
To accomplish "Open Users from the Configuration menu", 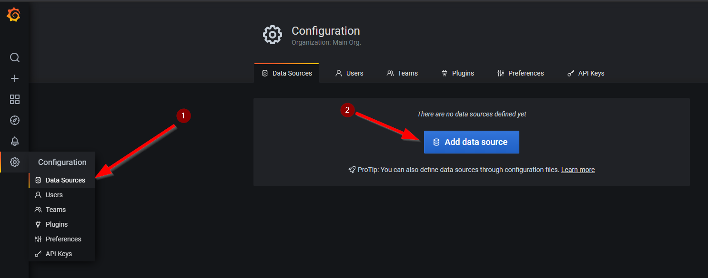I will [x=54, y=195].
